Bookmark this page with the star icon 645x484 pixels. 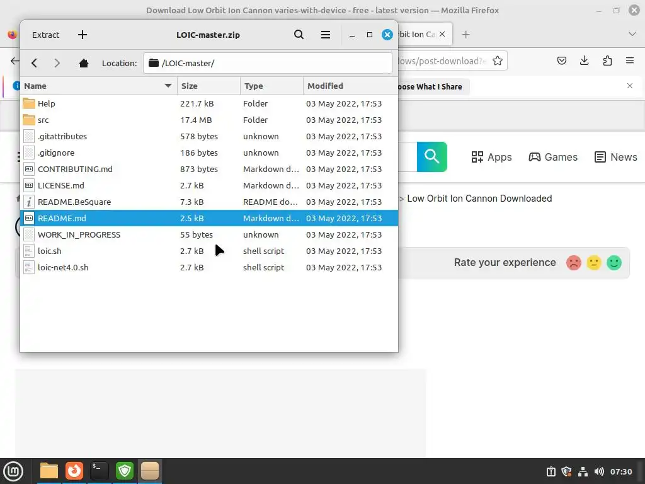pyautogui.click(x=498, y=61)
